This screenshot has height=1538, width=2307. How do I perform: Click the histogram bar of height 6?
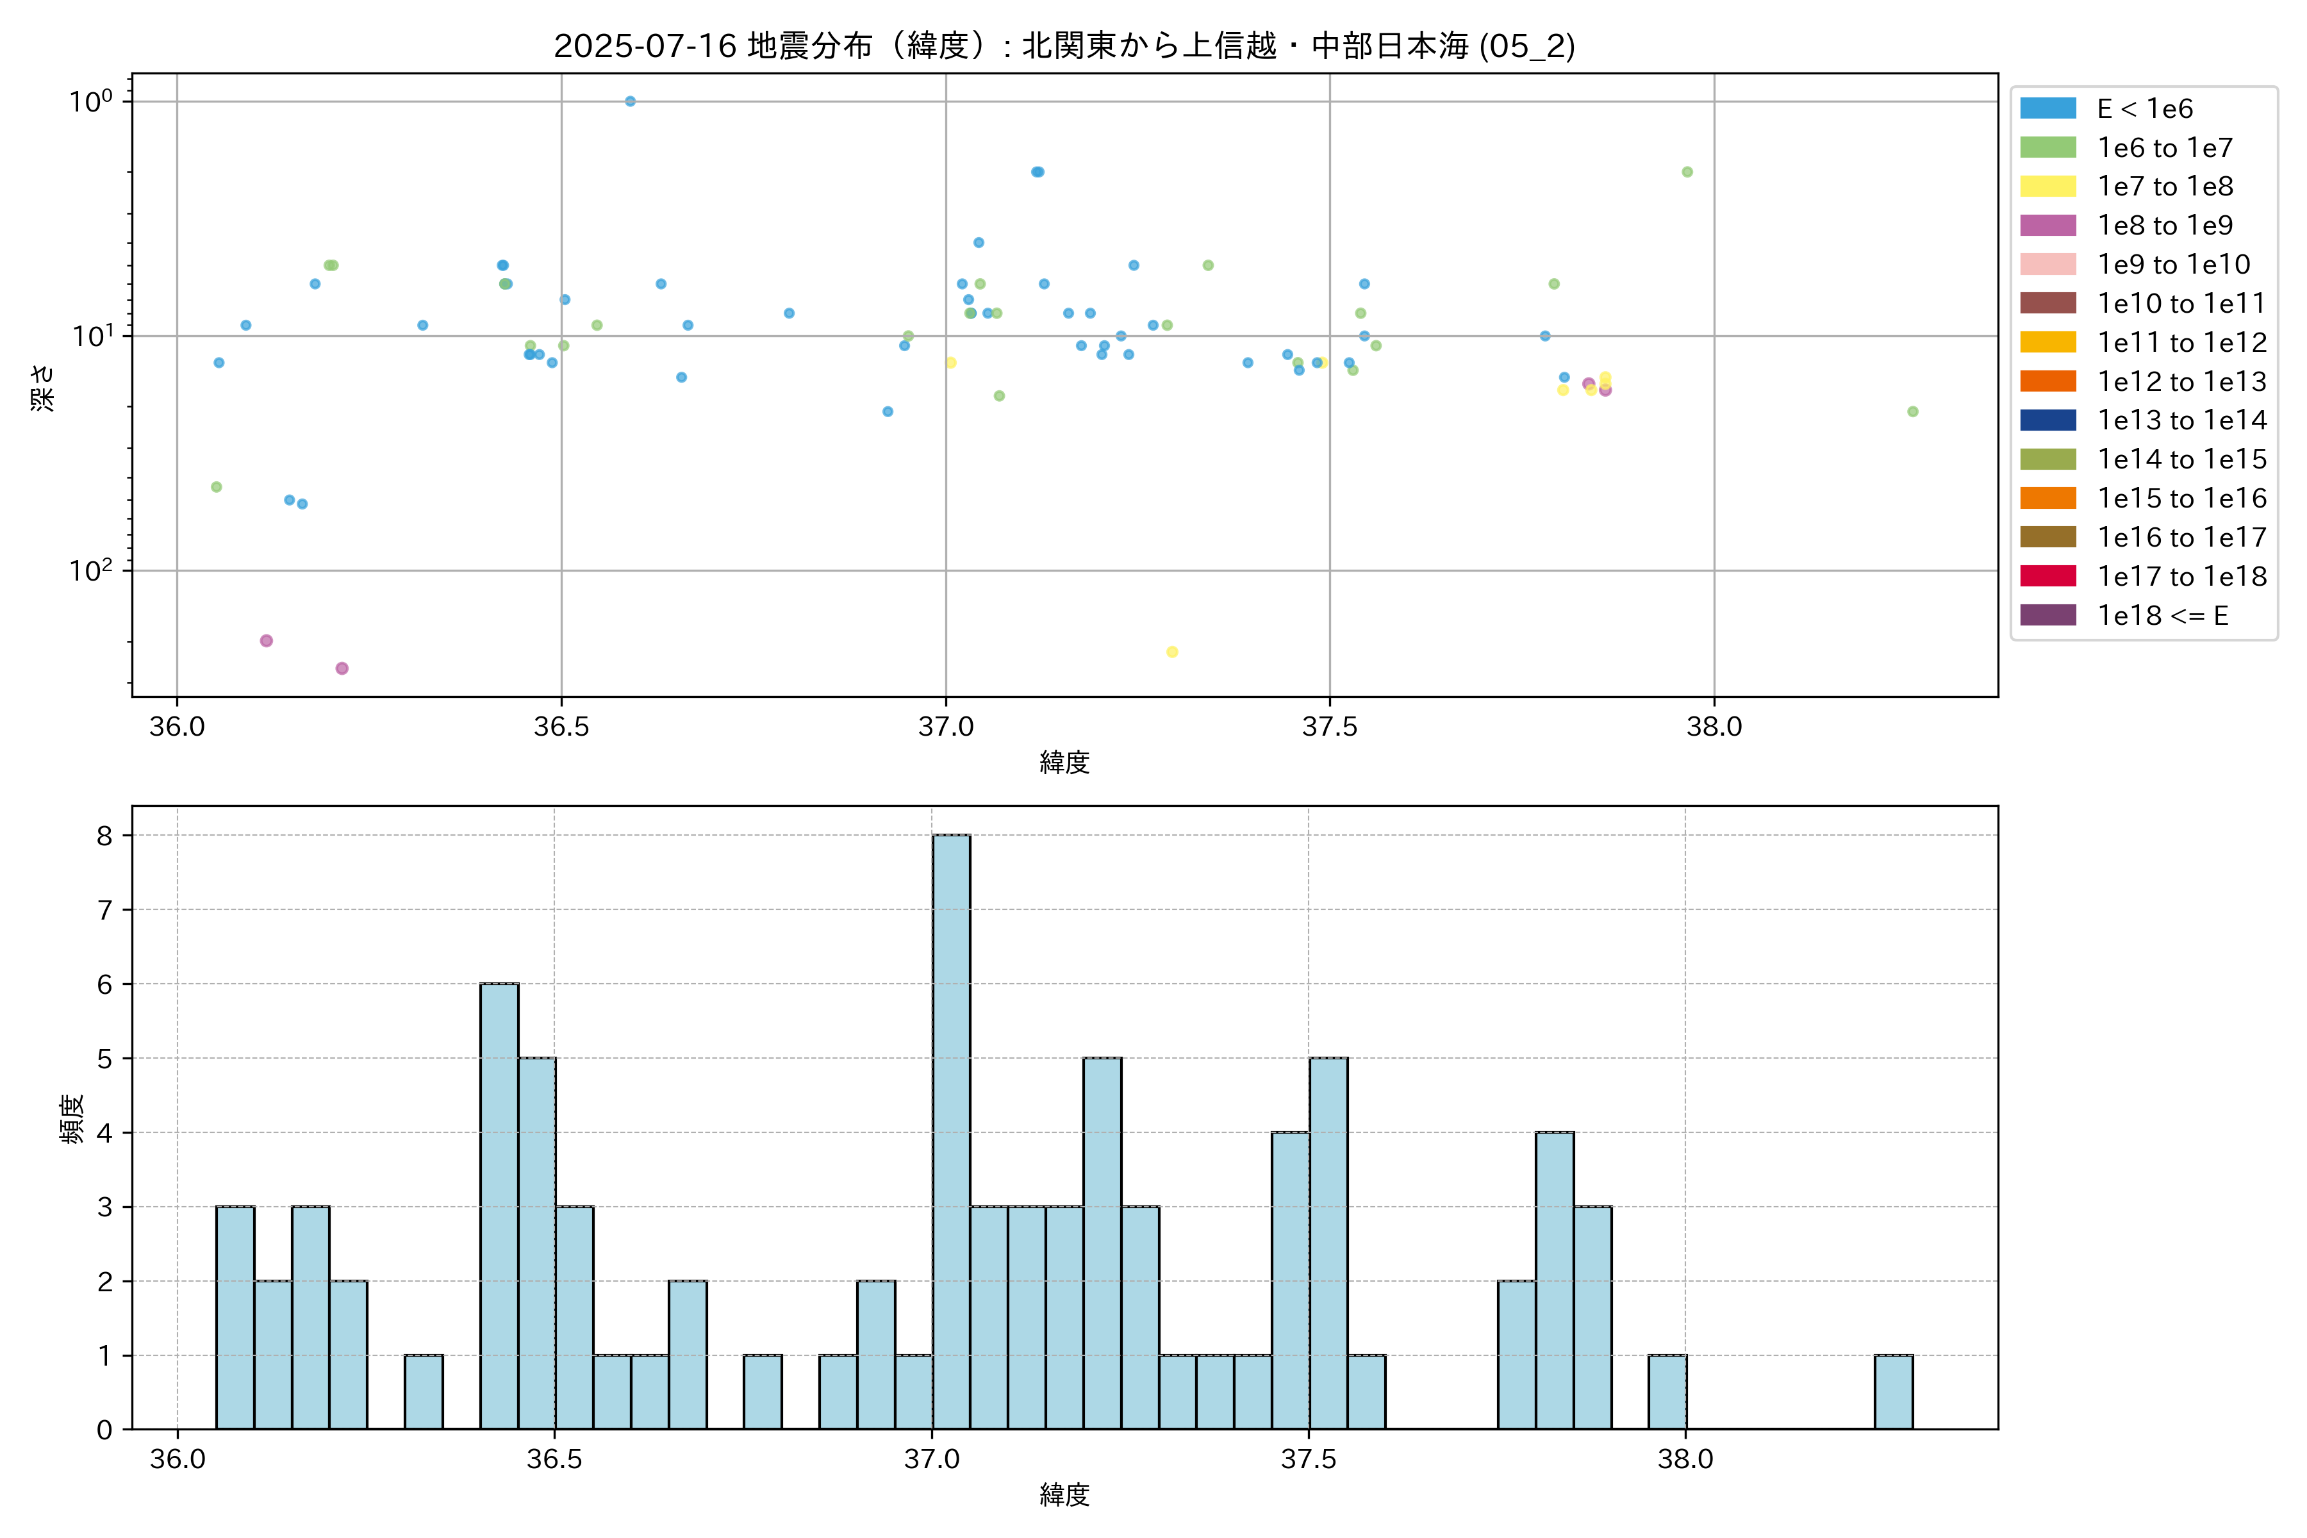tap(499, 1205)
